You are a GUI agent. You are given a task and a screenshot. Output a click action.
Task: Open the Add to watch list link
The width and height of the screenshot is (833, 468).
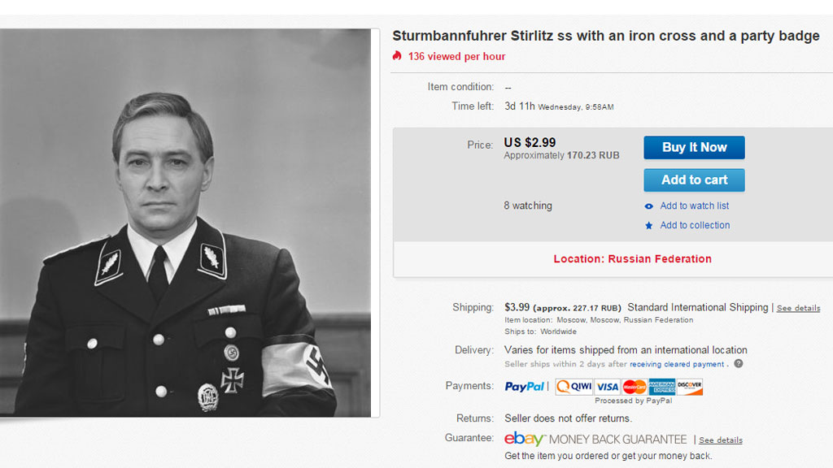pyautogui.click(x=694, y=206)
